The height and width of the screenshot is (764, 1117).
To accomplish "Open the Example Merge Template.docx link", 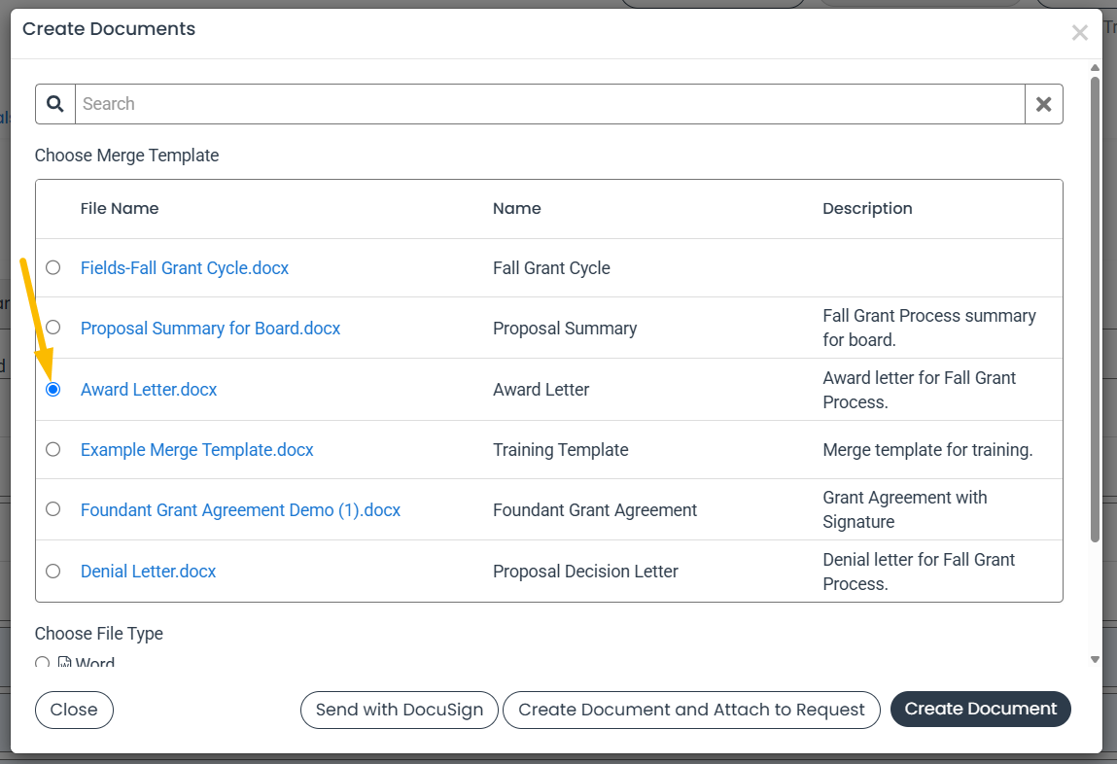I will 196,450.
